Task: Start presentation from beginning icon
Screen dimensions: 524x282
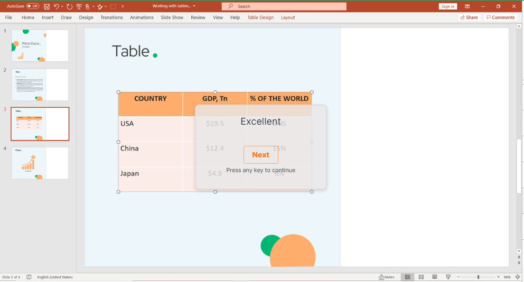Action: 79,6
